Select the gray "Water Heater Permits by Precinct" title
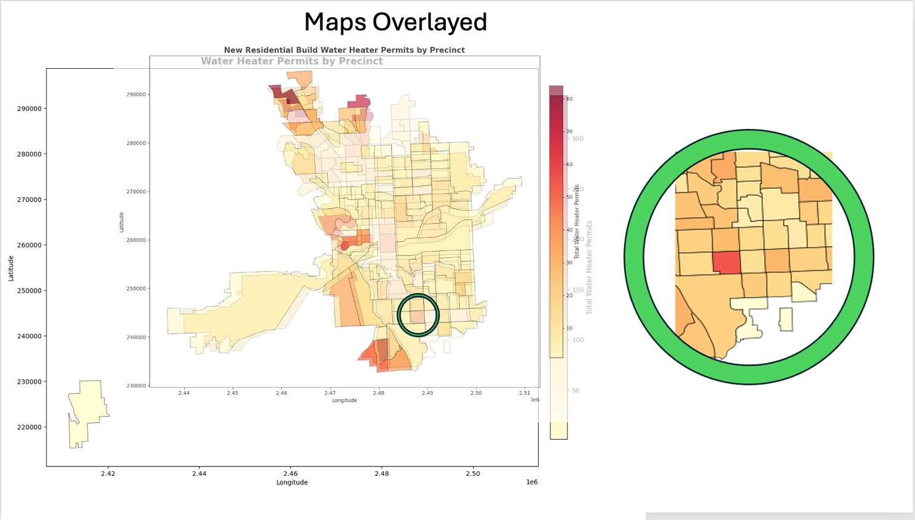915x520 pixels. tap(291, 61)
